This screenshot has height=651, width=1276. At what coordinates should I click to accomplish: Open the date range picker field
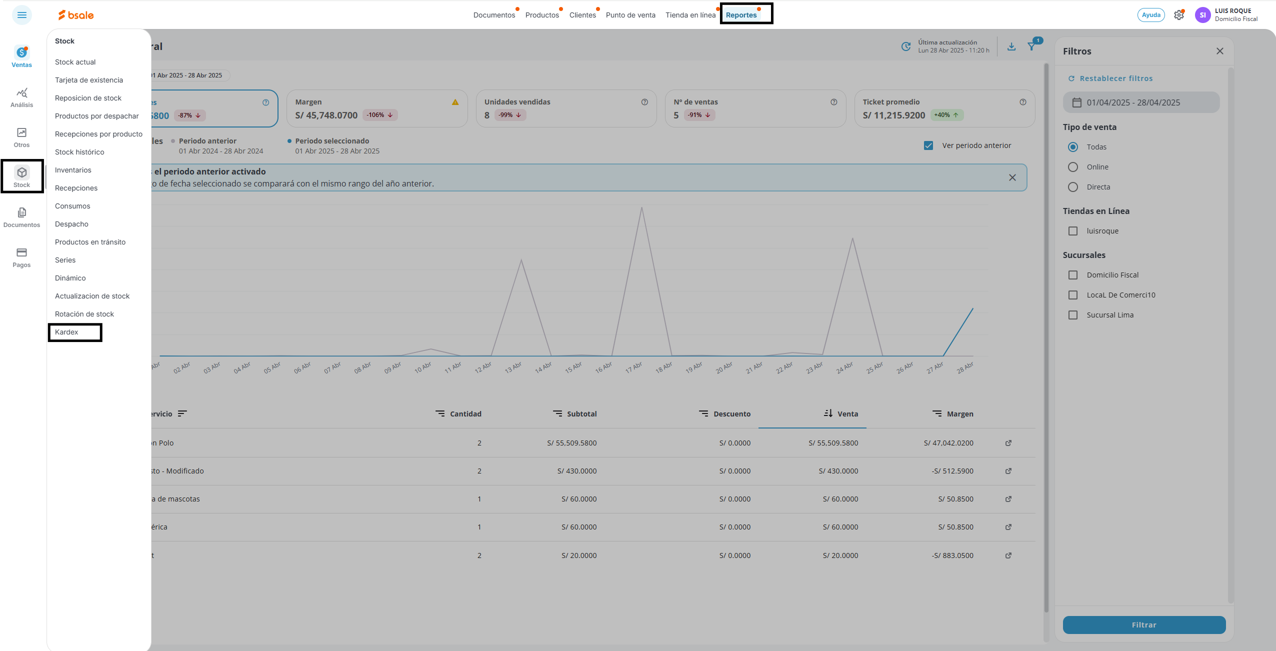[x=1141, y=102]
